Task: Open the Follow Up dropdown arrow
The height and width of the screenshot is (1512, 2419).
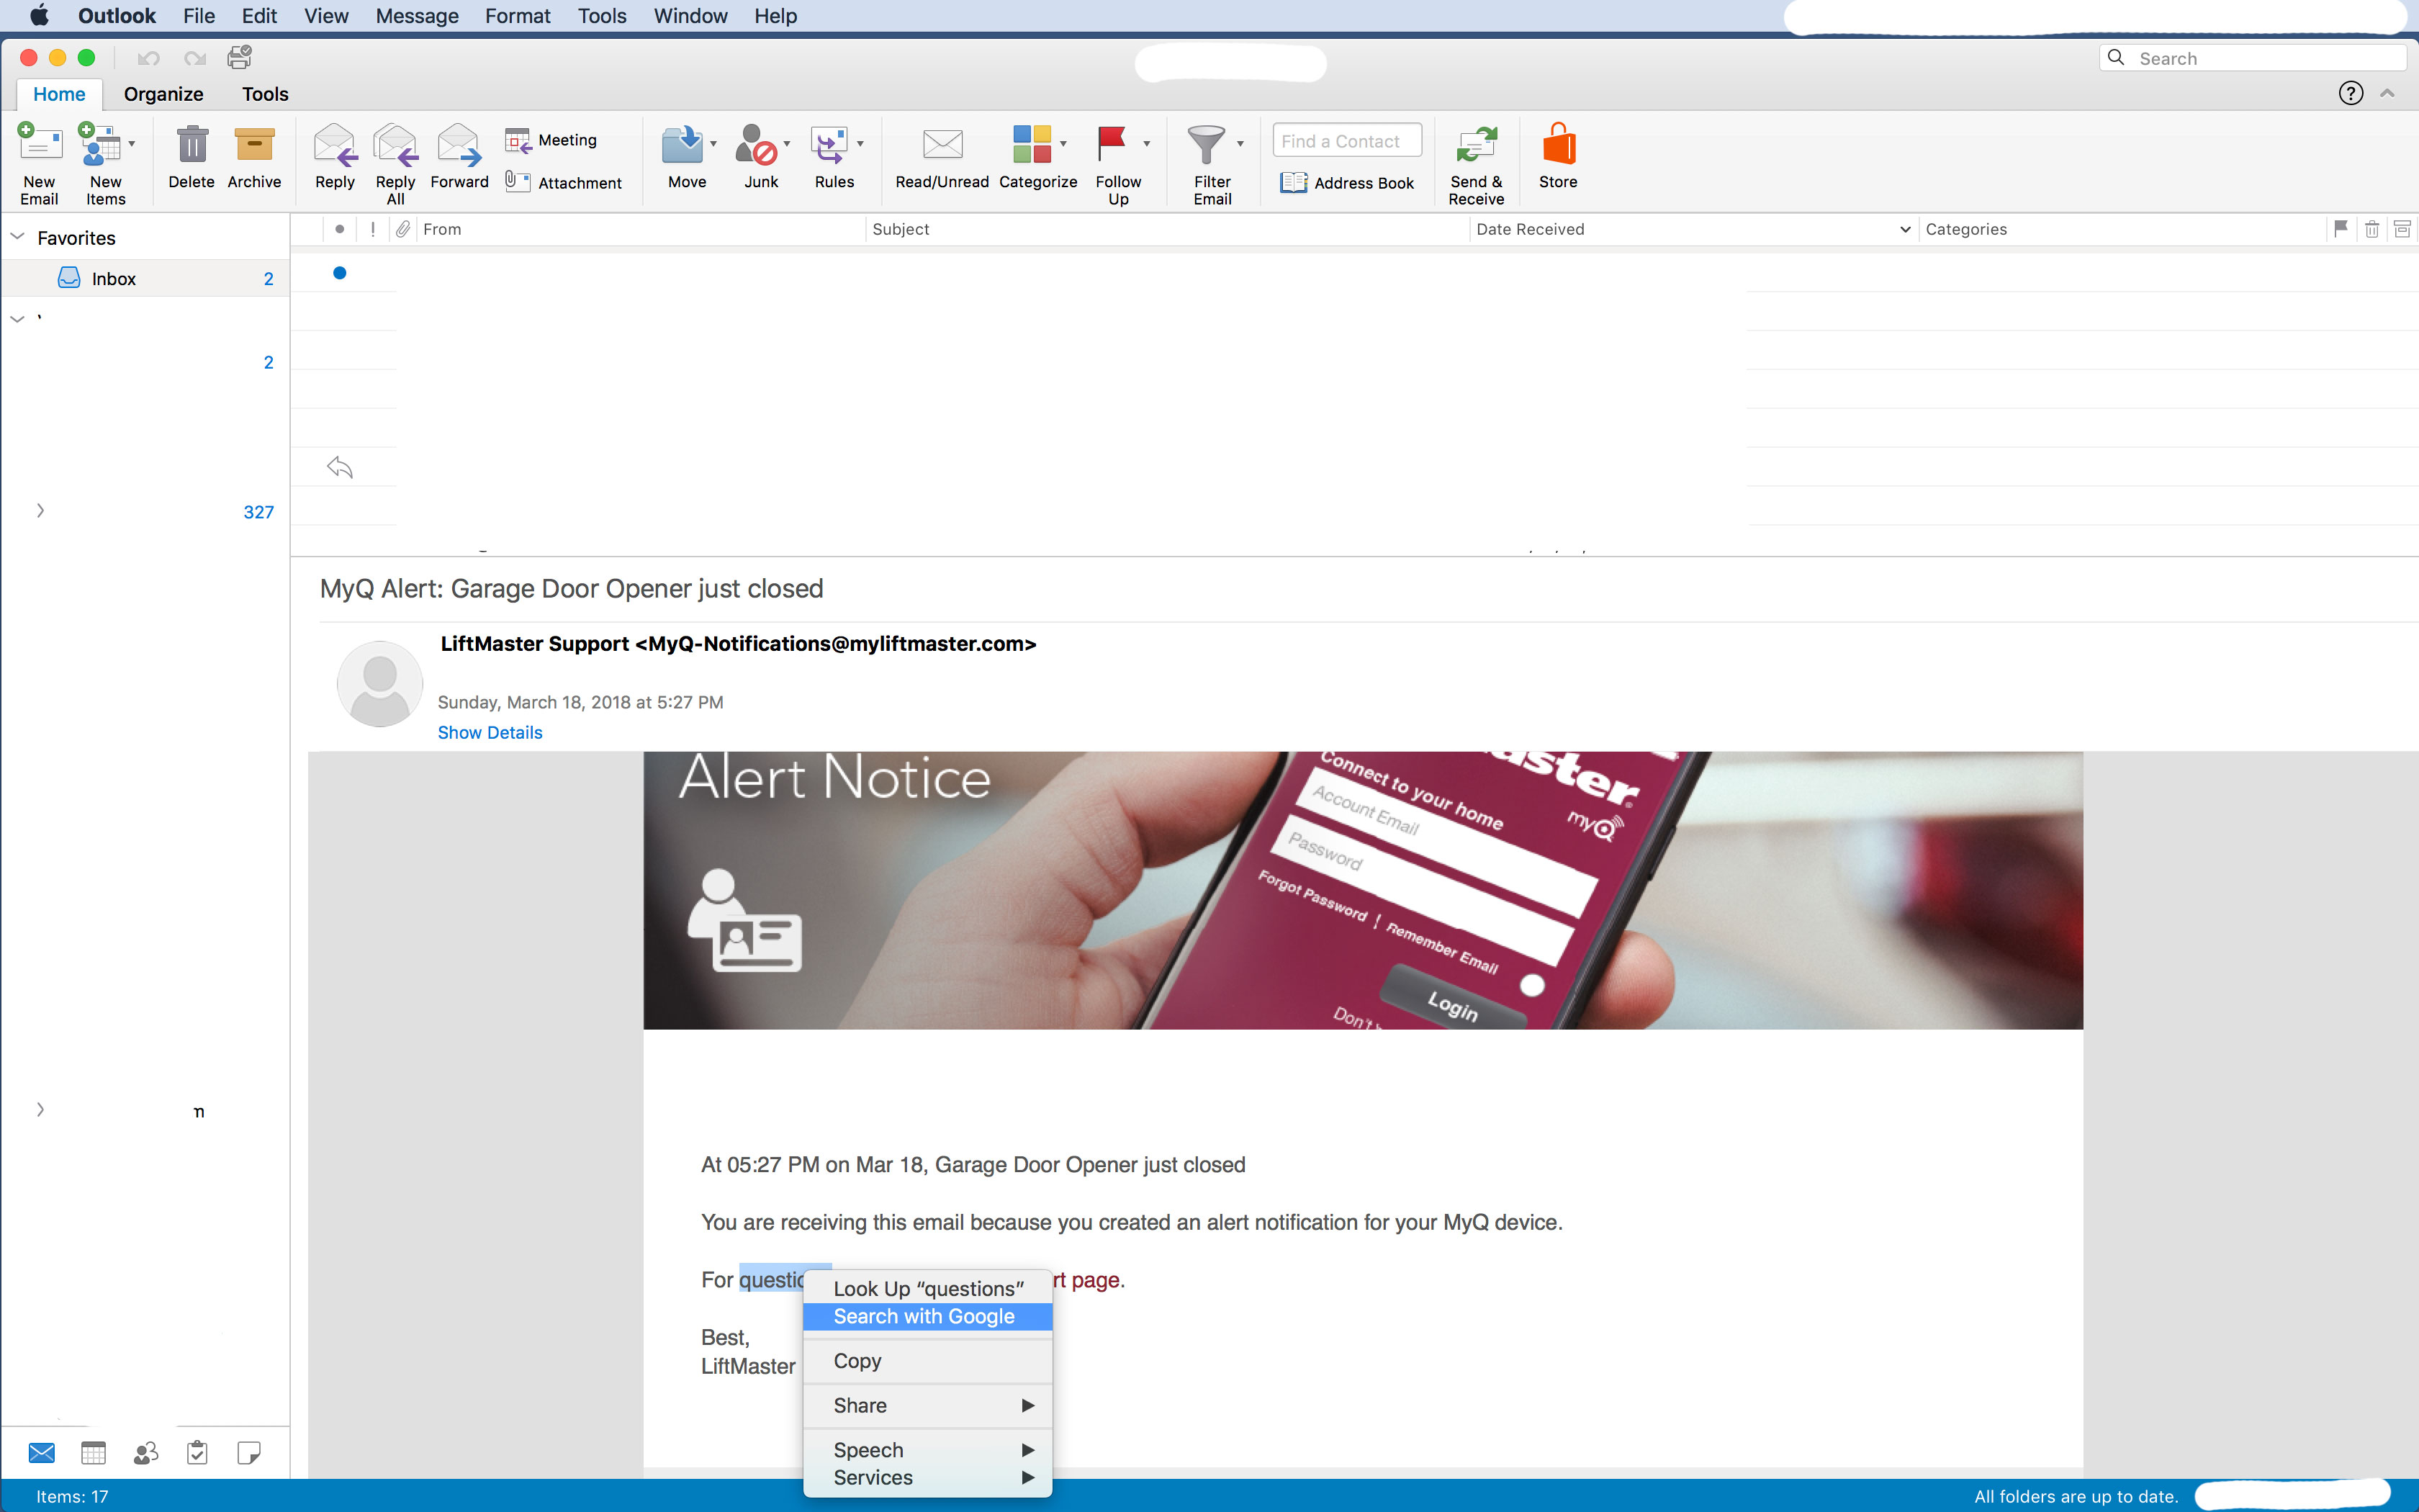Action: click(1147, 143)
